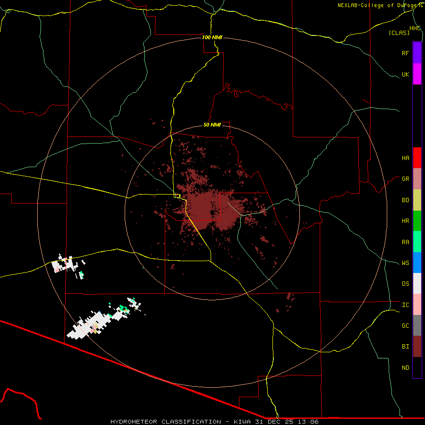Image resolution: width=425 pixels, height=425 pixels.
Task: Click the [CLAS] legend heading
Action: 399,33
